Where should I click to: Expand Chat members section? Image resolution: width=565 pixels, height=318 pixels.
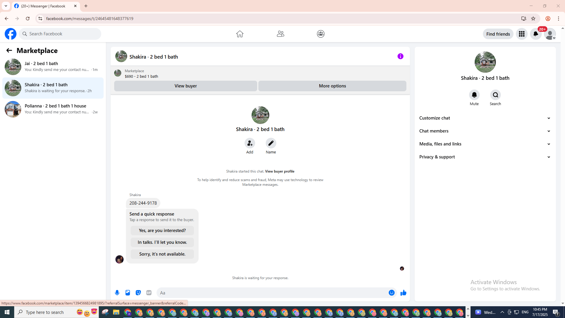(x=485, y=131)
